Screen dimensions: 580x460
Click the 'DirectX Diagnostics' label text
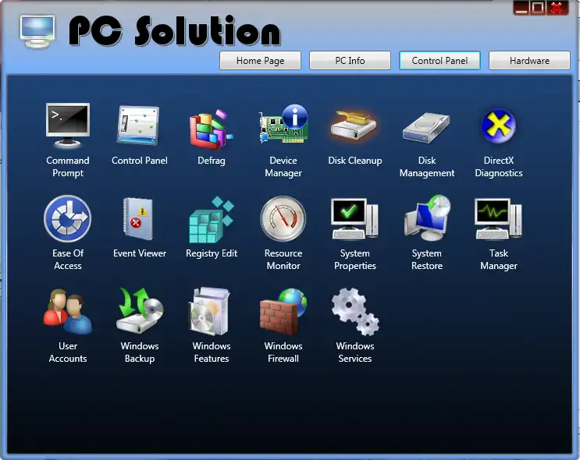pyautogui.click(x=499, y=167)
